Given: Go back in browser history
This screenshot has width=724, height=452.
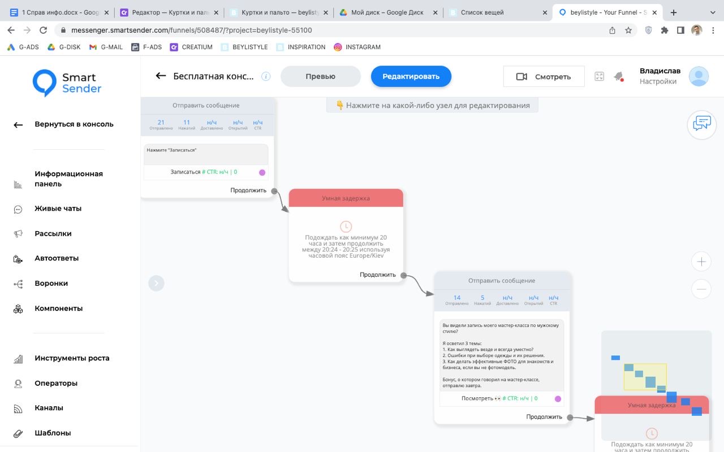Looking at the screenshot, I should tap(11, 31).
